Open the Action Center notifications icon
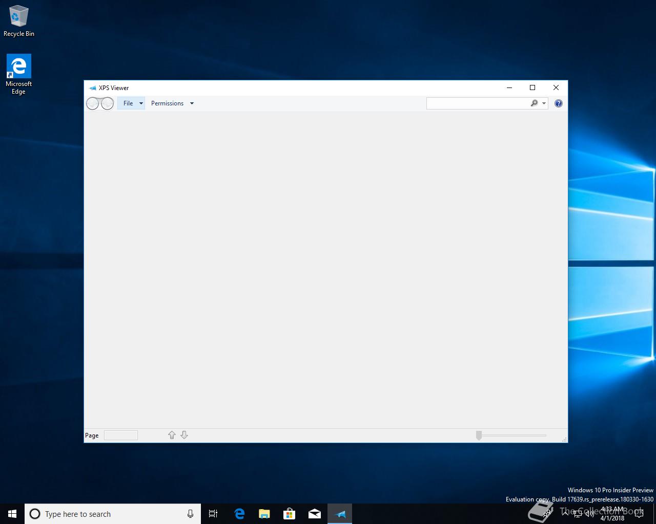 639,514
